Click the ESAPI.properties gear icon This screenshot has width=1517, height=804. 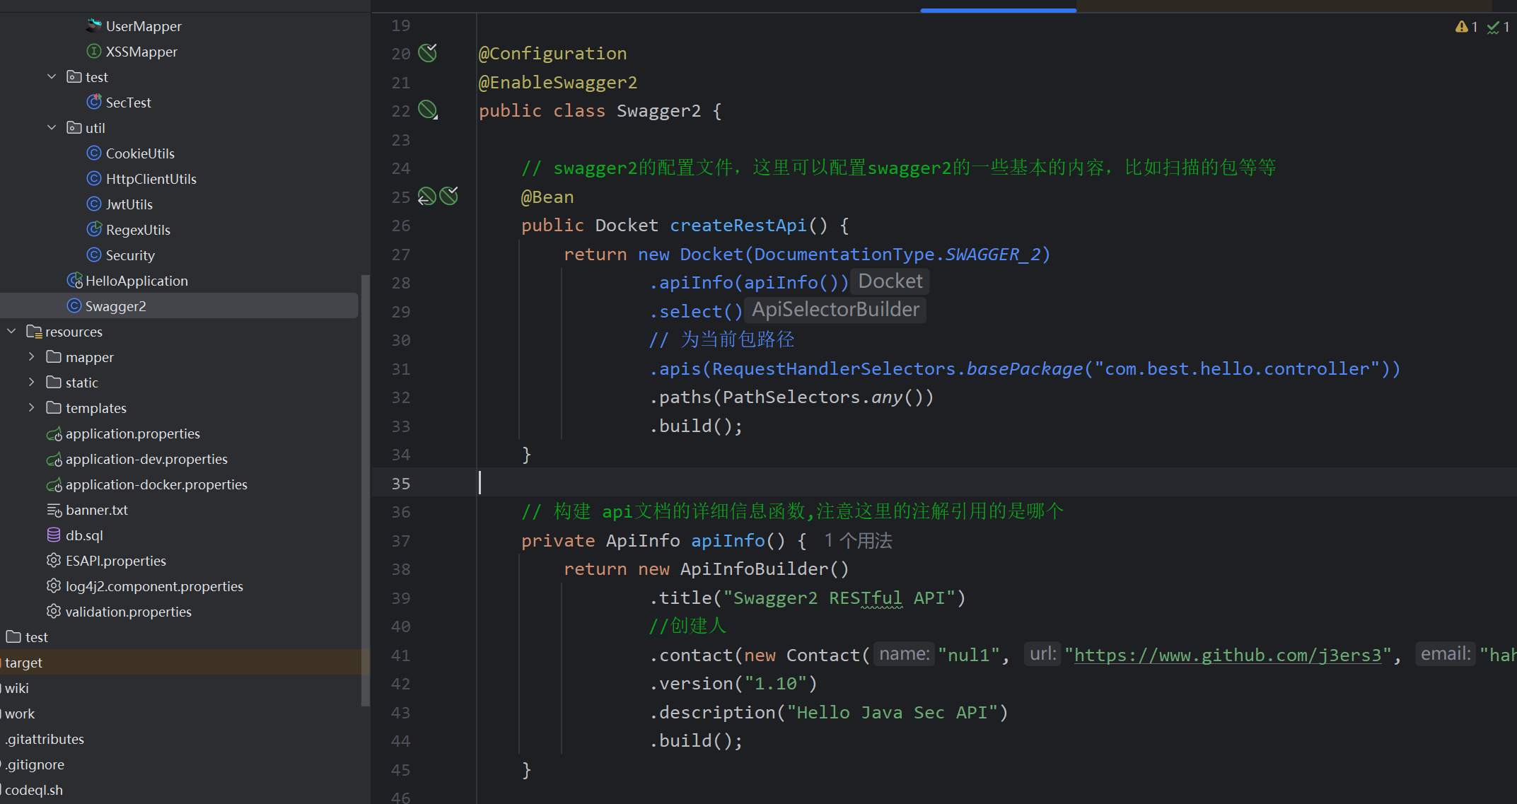(x=54, y=560)
